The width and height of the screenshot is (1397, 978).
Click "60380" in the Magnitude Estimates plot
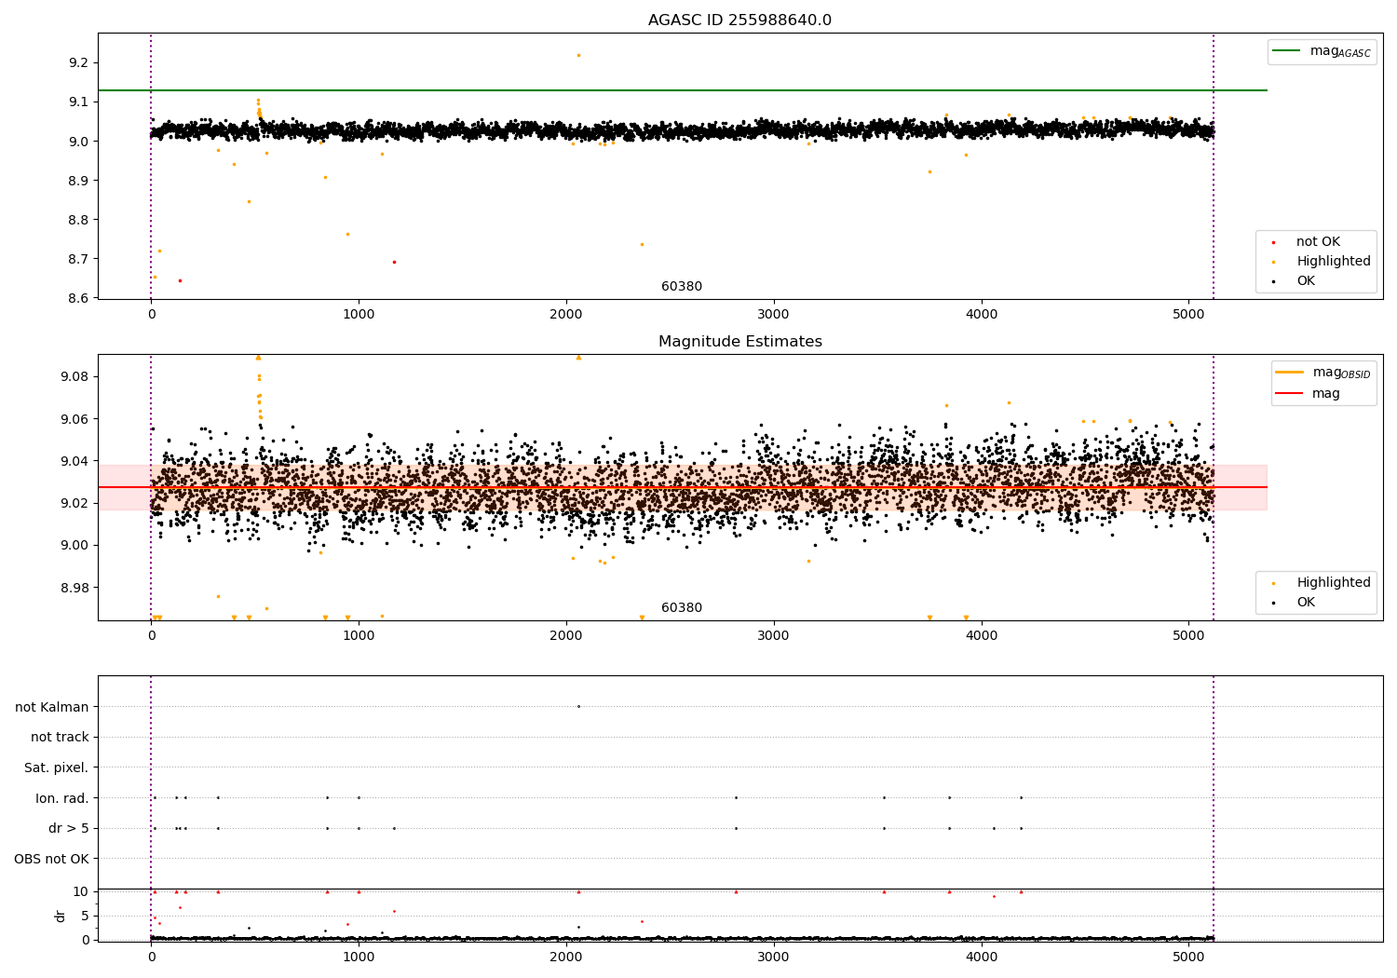tap(682, 608)
